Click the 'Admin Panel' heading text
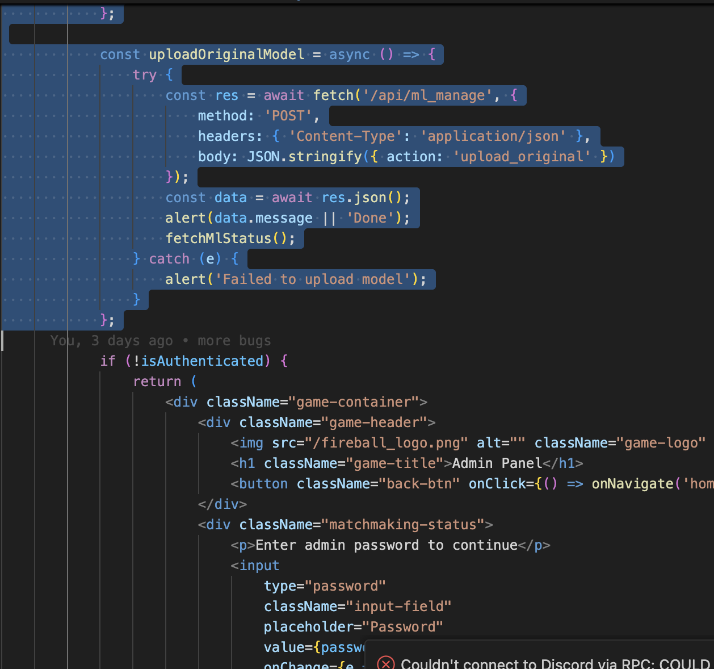The width and height of the screenshot is (714, 669). 497,463
